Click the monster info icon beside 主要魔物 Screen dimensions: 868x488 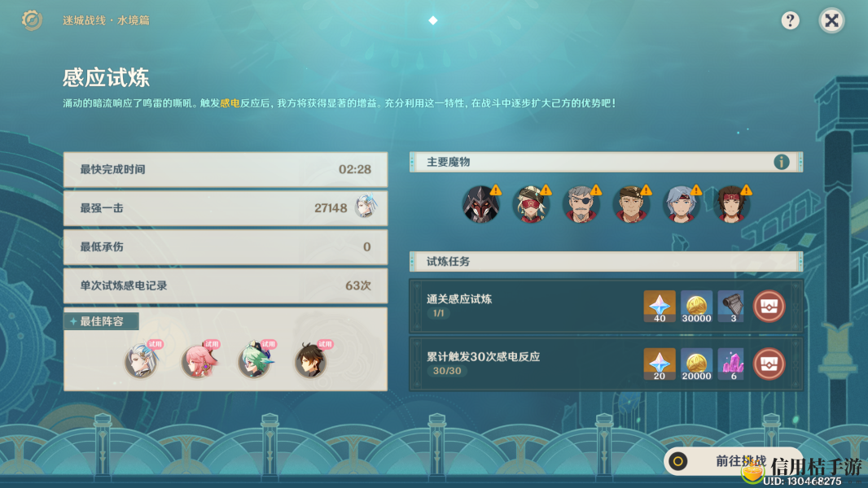pos(781,162)
